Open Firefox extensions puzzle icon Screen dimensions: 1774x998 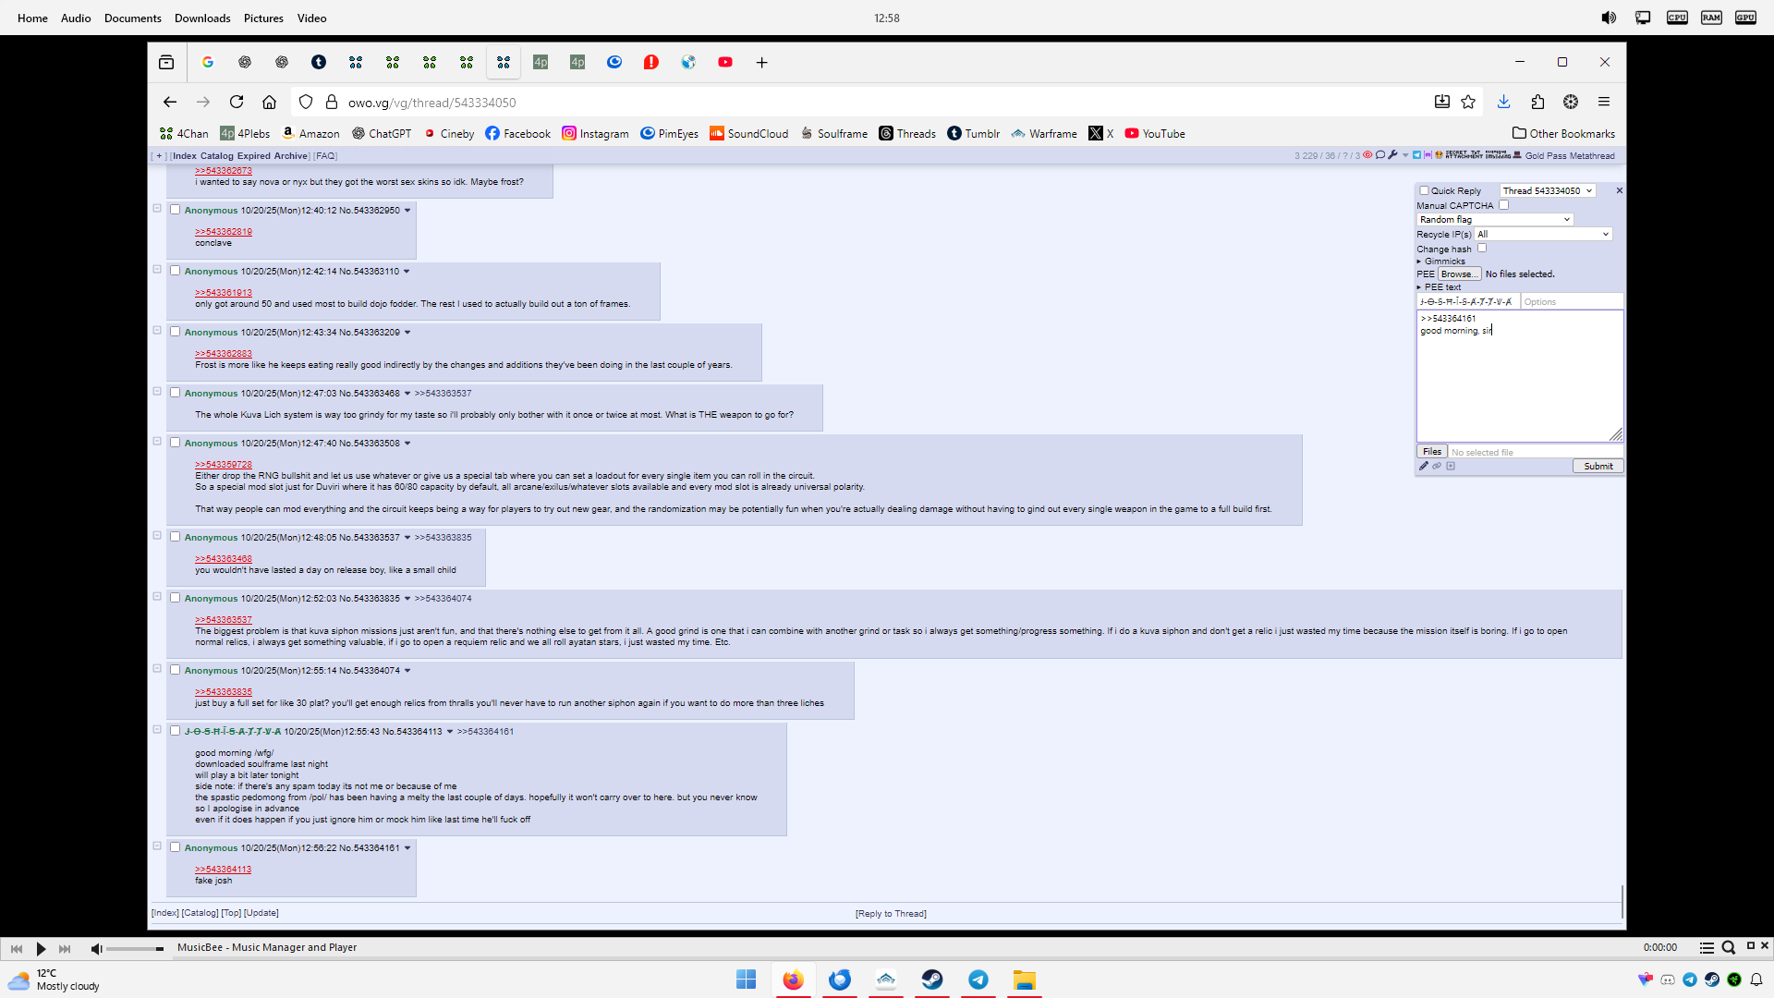[x=1537, y=102]
